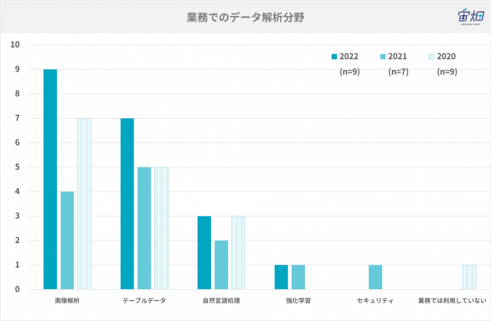This screenshot has height=321, width=491.
Task: Click the chart title 業務でのデータ解析分野
Action: click(x=245, y=17)
